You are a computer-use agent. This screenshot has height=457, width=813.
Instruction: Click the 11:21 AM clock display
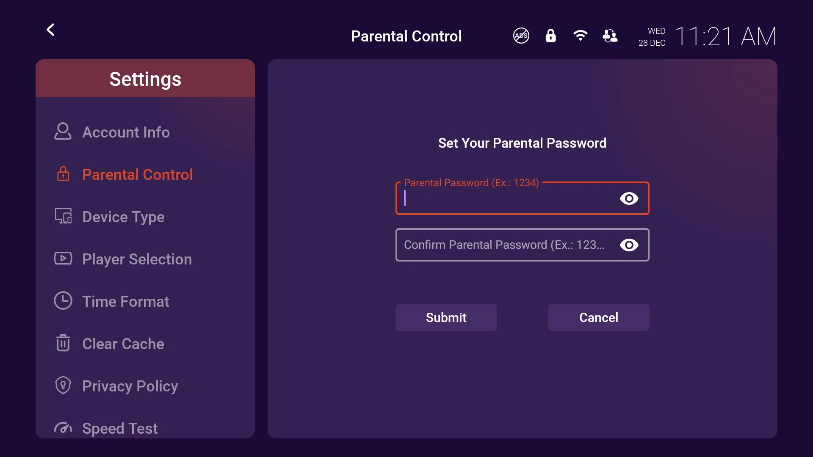coord(726,36)
